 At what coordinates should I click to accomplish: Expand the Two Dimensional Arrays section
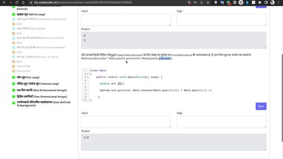[42, 97]
